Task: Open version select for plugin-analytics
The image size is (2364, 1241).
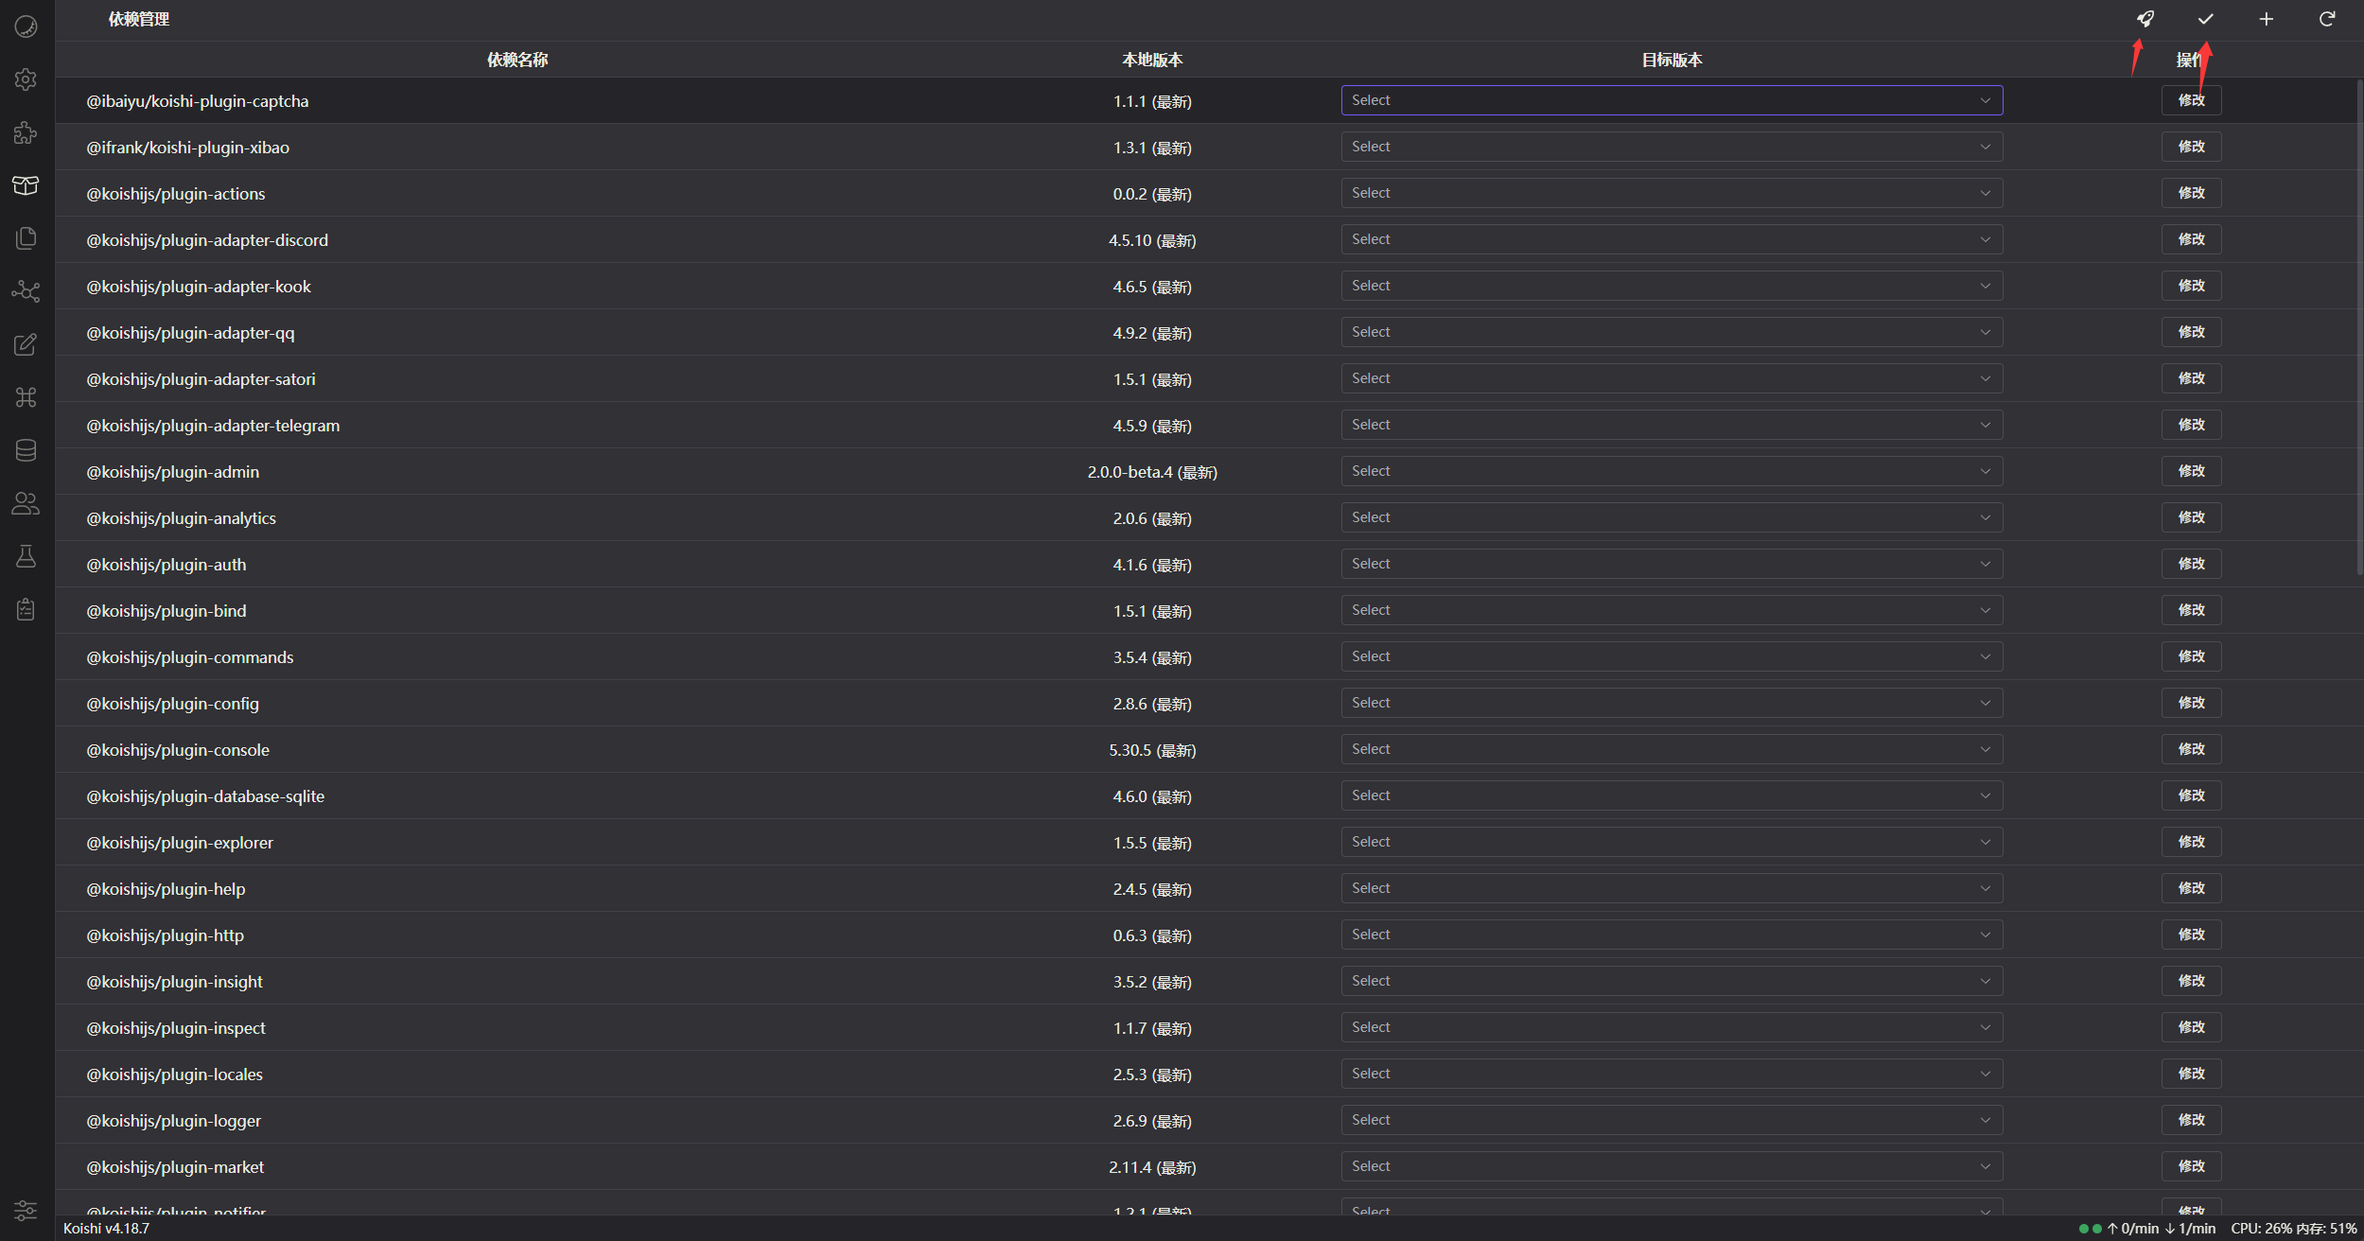Action: (x=1672, y=517)
